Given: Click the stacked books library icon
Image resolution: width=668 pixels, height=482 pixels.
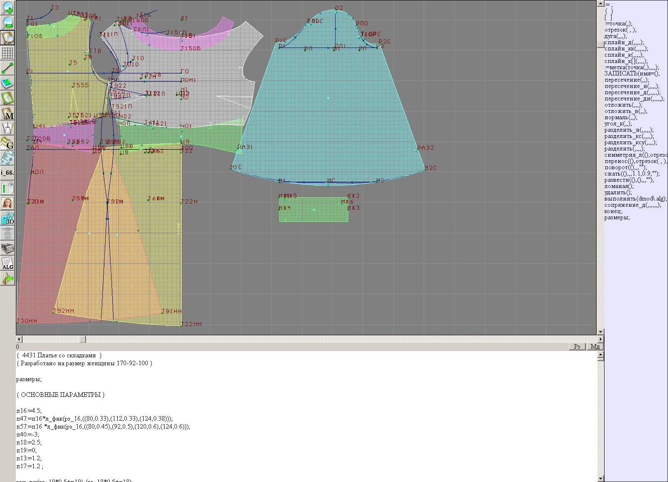Looking at the screenshot, I should [x=8, y=249].
